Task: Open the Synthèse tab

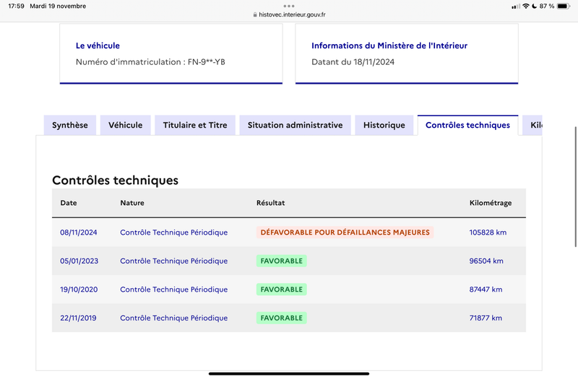Action: [70, 125]
